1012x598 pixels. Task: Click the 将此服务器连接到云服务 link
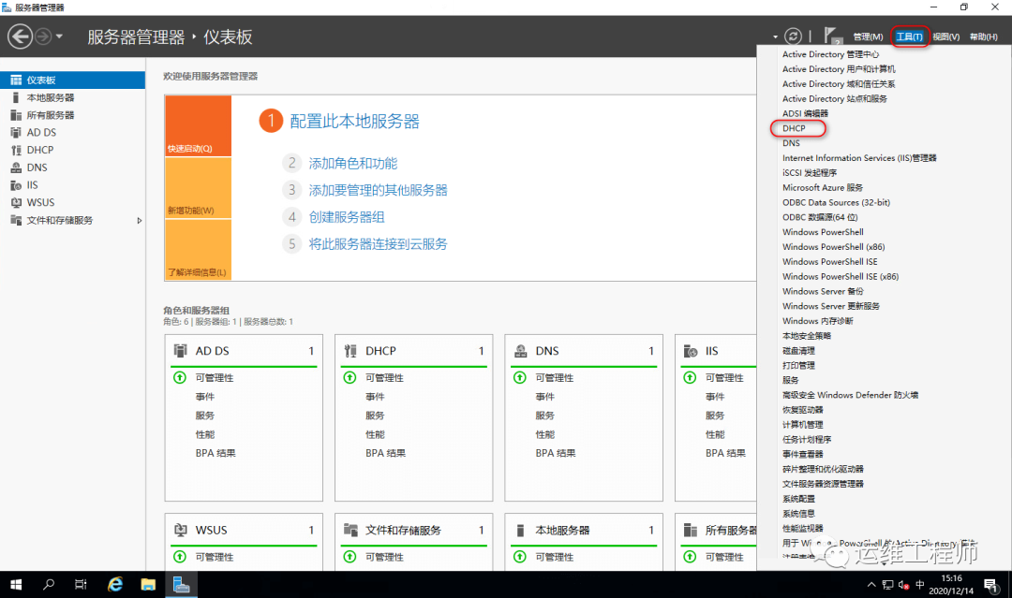(379, 244)
